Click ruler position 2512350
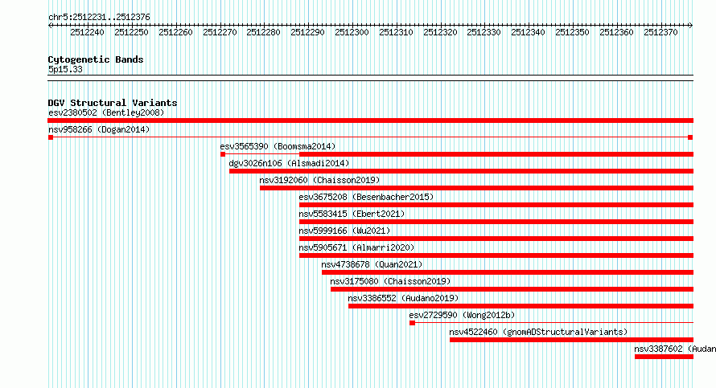 coord(572,32)
